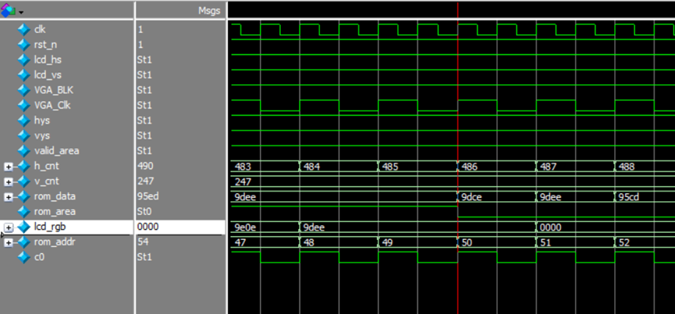Expand the rom_data bus signal
Image resolution: width=675 pixels, height=314 pixels.
coord(8,196)
